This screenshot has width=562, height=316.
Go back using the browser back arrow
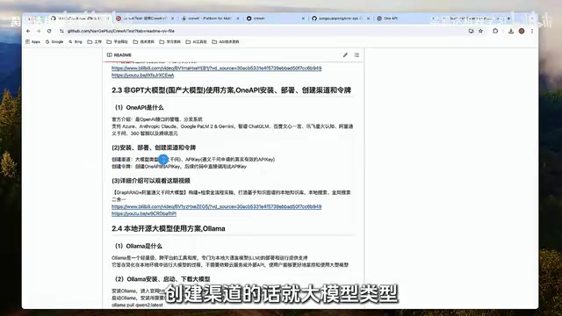[x=28, y=32]
